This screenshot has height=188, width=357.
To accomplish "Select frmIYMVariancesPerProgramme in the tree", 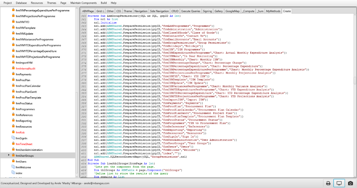I will [35, 39].
